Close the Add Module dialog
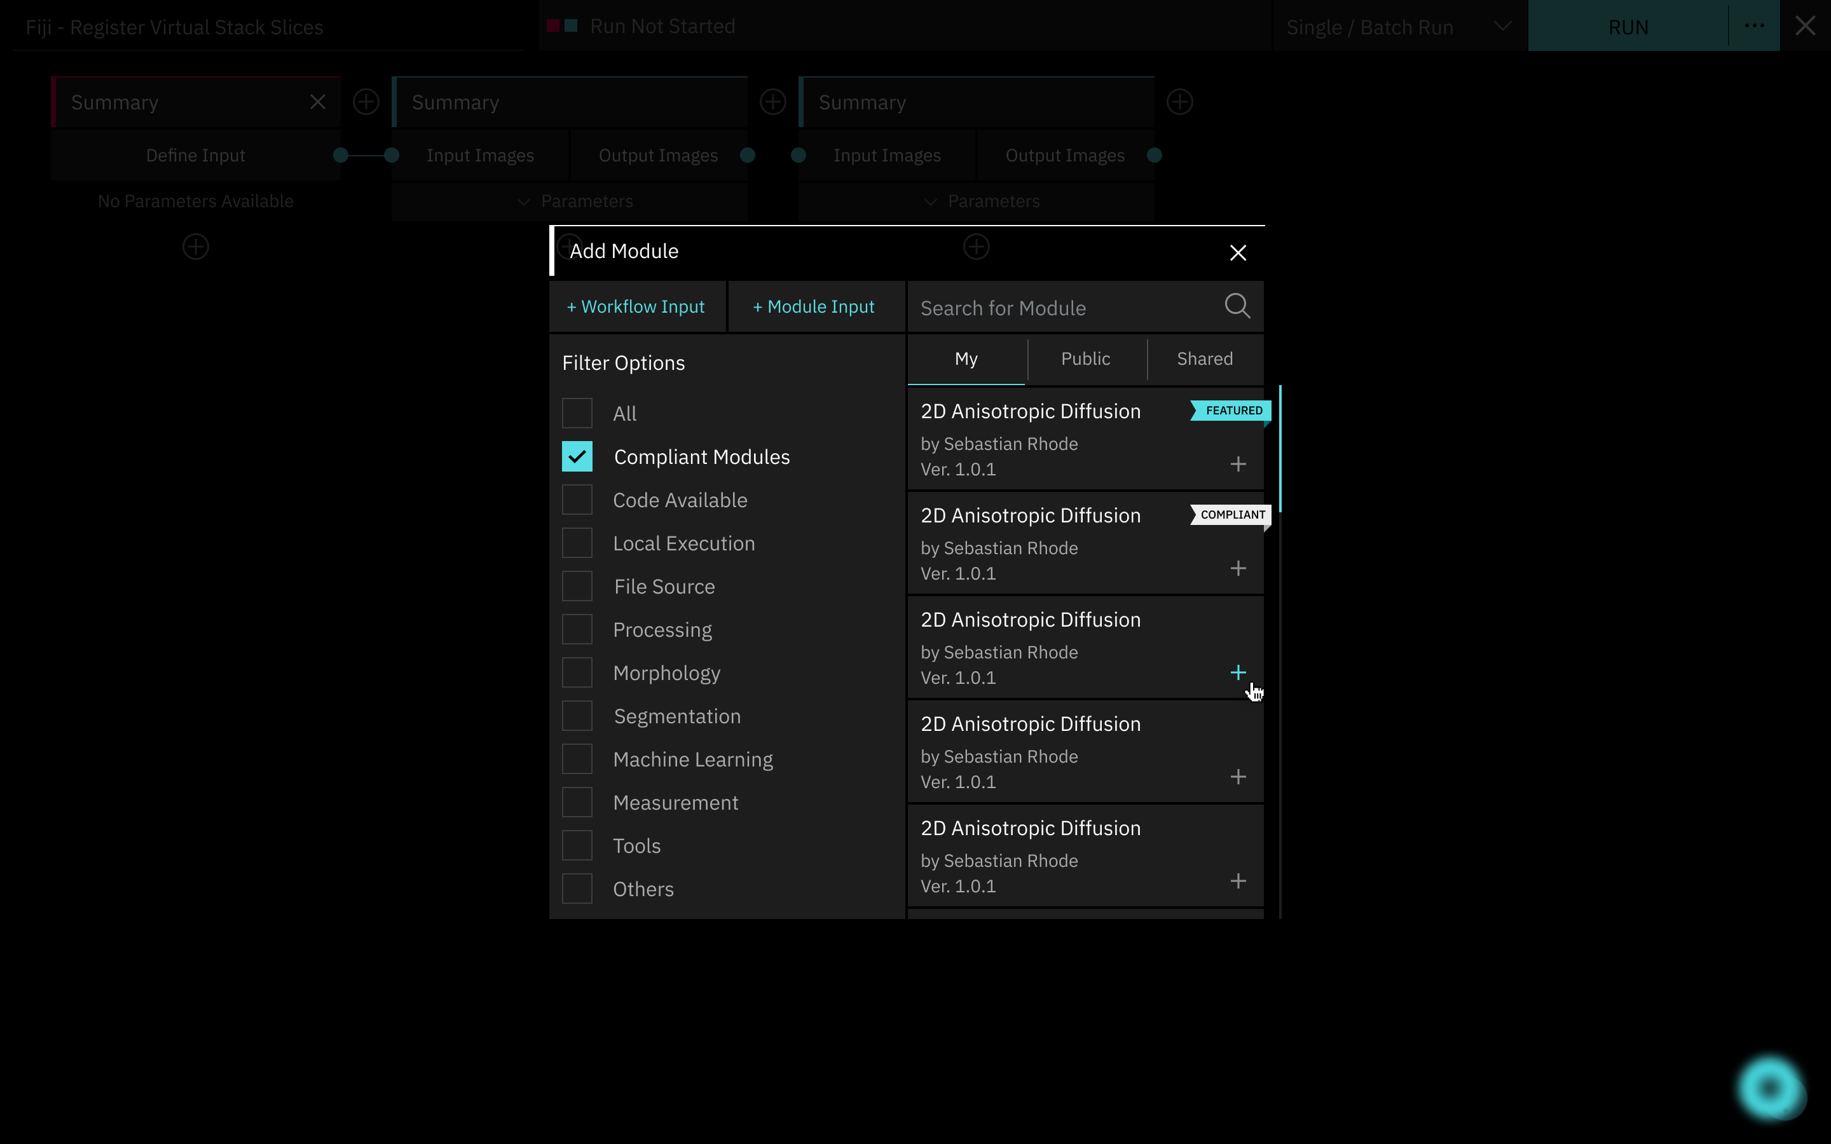 pos(1238,253)
